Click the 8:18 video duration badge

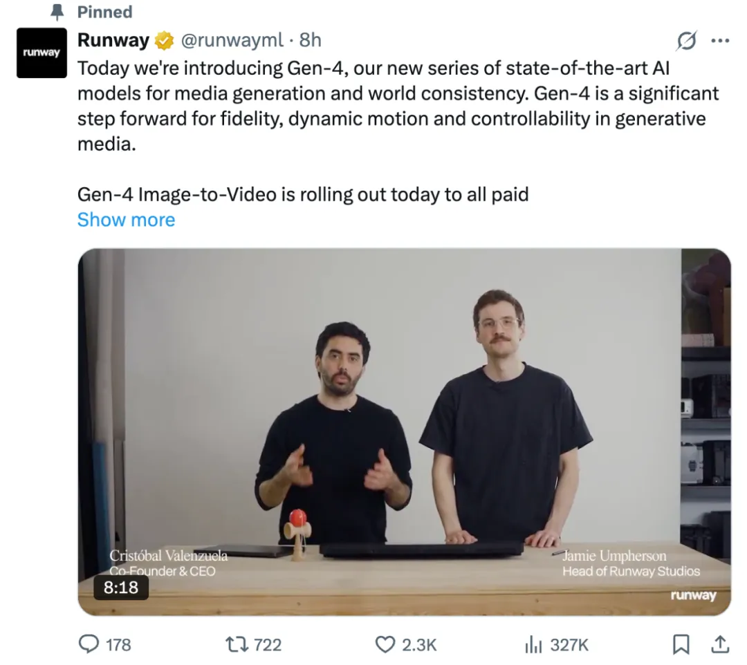pyautogui.click(x=121, y=588)
